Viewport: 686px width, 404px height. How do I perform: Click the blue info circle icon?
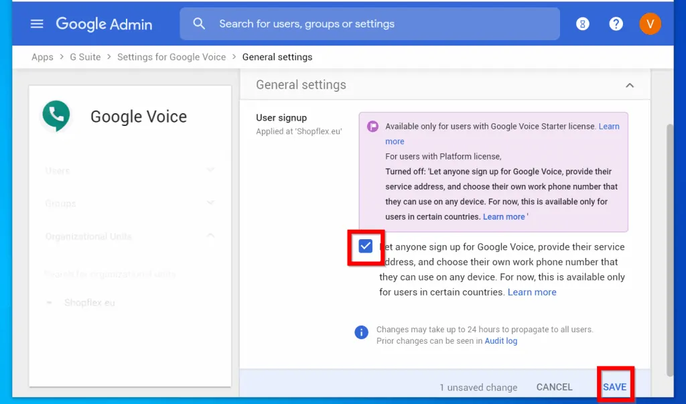362,332
